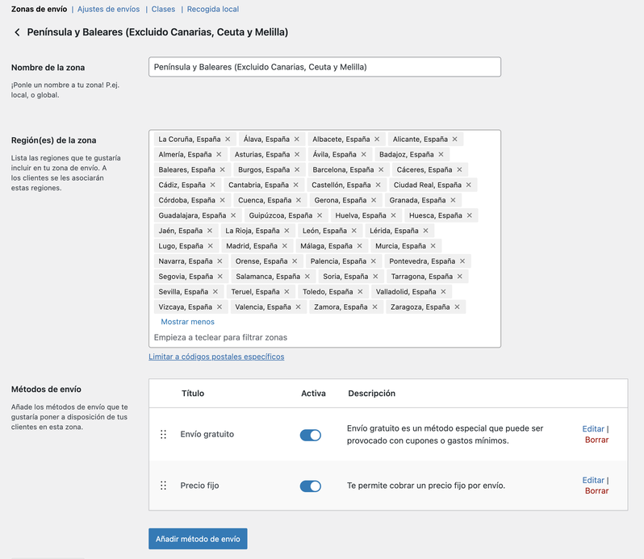This screenshot has height=559, width=644.
Task: Remove the Pontevedra, España region tag
Action: click(462, 261)
